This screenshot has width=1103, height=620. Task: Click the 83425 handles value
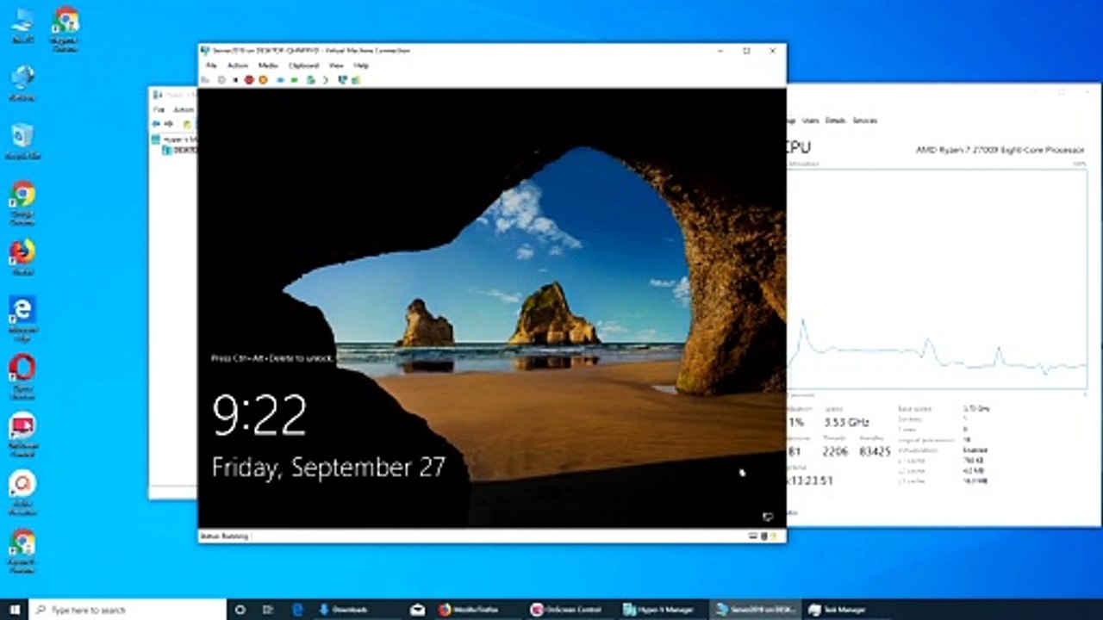(875, 451)
